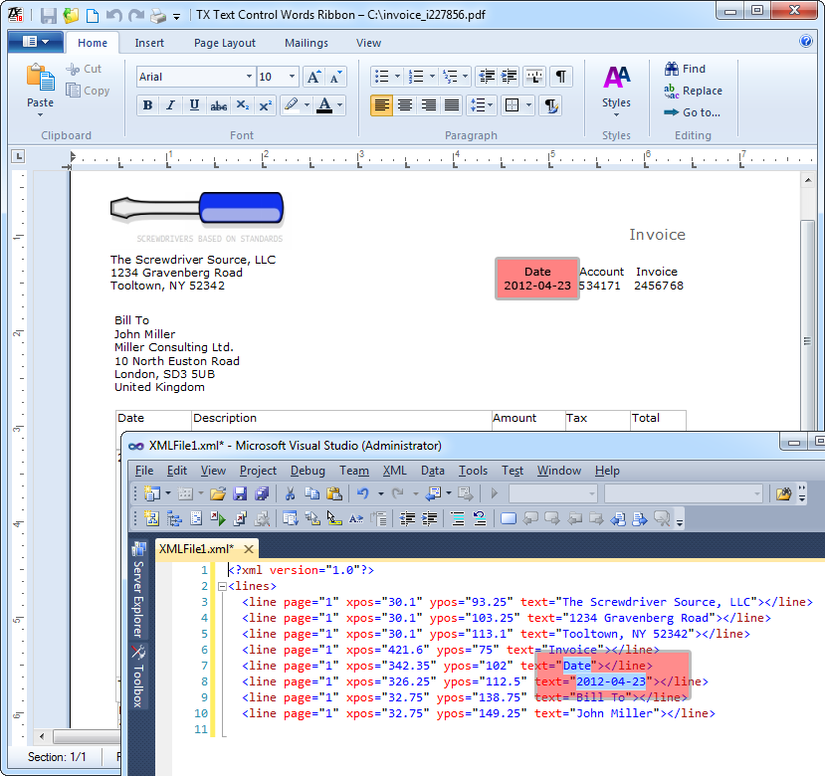Switch to the Insert ribbon tab
Image resolution: width=825 pixels, height=776 pixels.
pos(149,43)
